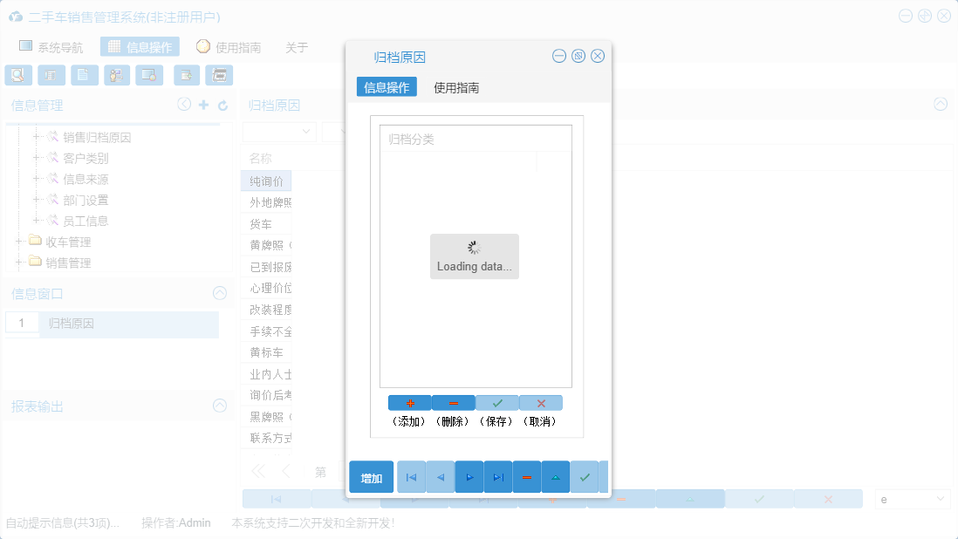Select the magnifier preview toolbar icon
958x539 pixels.
(18, 75)
